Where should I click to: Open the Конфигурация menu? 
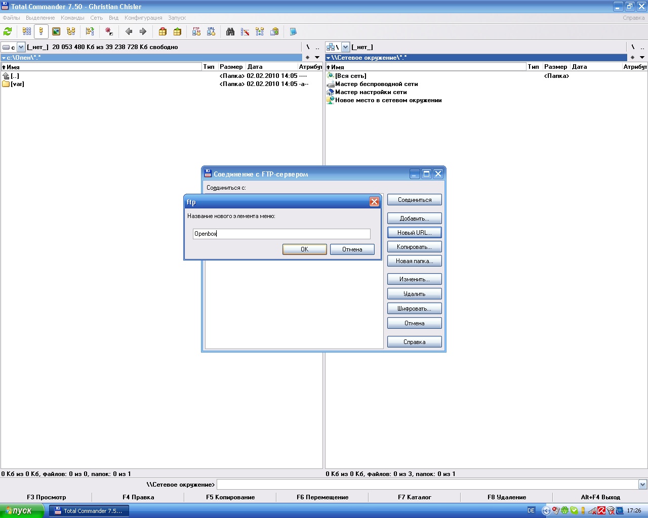tap(143, 18)
